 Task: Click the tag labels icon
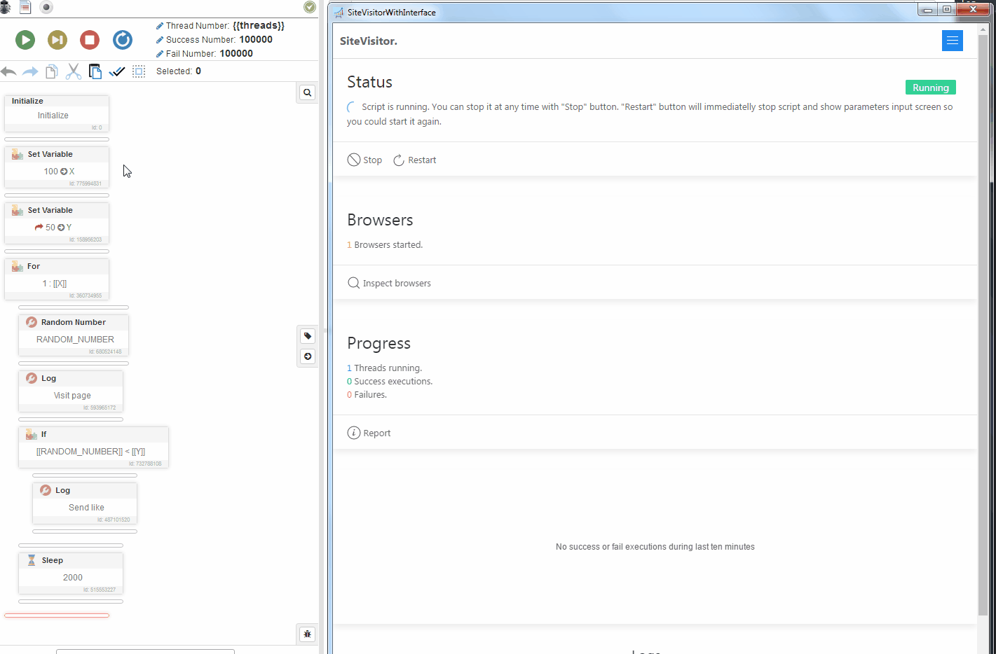[x=307, y=336]
